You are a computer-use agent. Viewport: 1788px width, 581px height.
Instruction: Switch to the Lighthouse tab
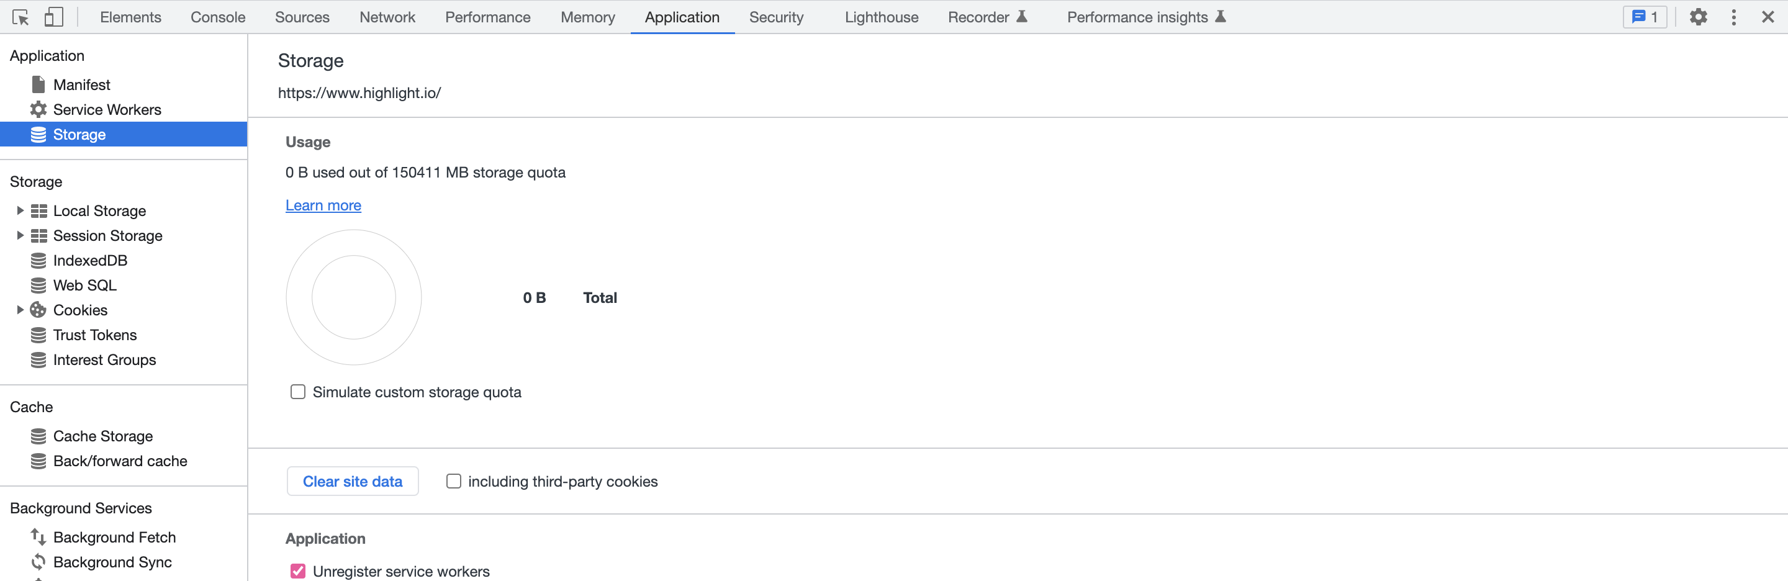[881, 17]
